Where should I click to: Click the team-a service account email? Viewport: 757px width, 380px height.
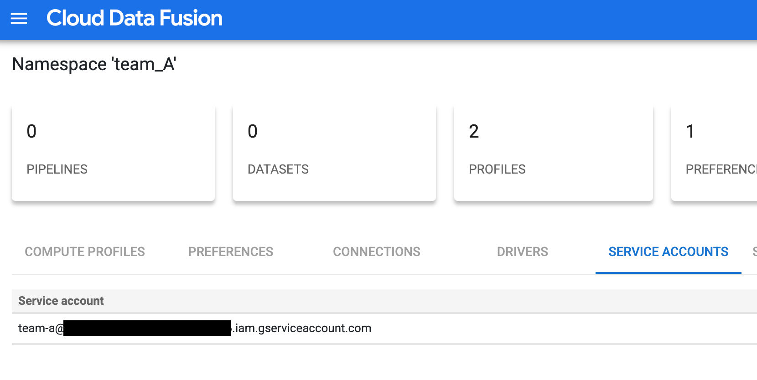[195, 328]
